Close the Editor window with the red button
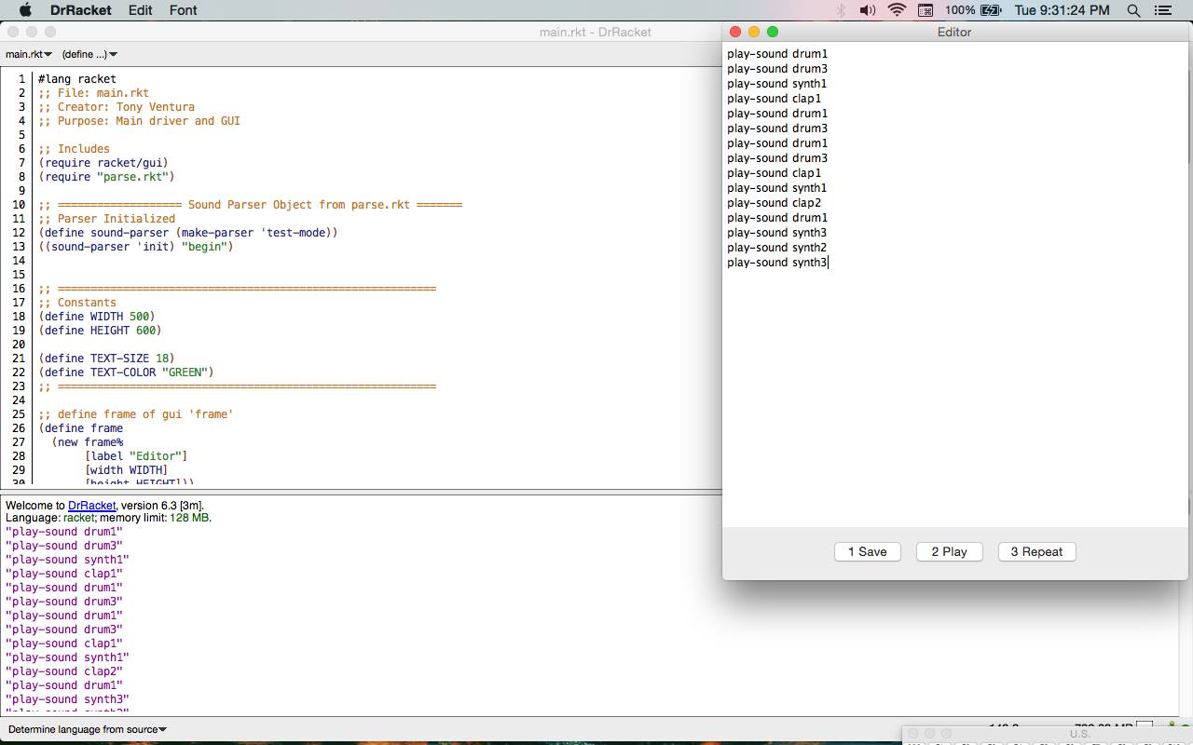This screenshot has height=745, width=1193. pos(735,32)
